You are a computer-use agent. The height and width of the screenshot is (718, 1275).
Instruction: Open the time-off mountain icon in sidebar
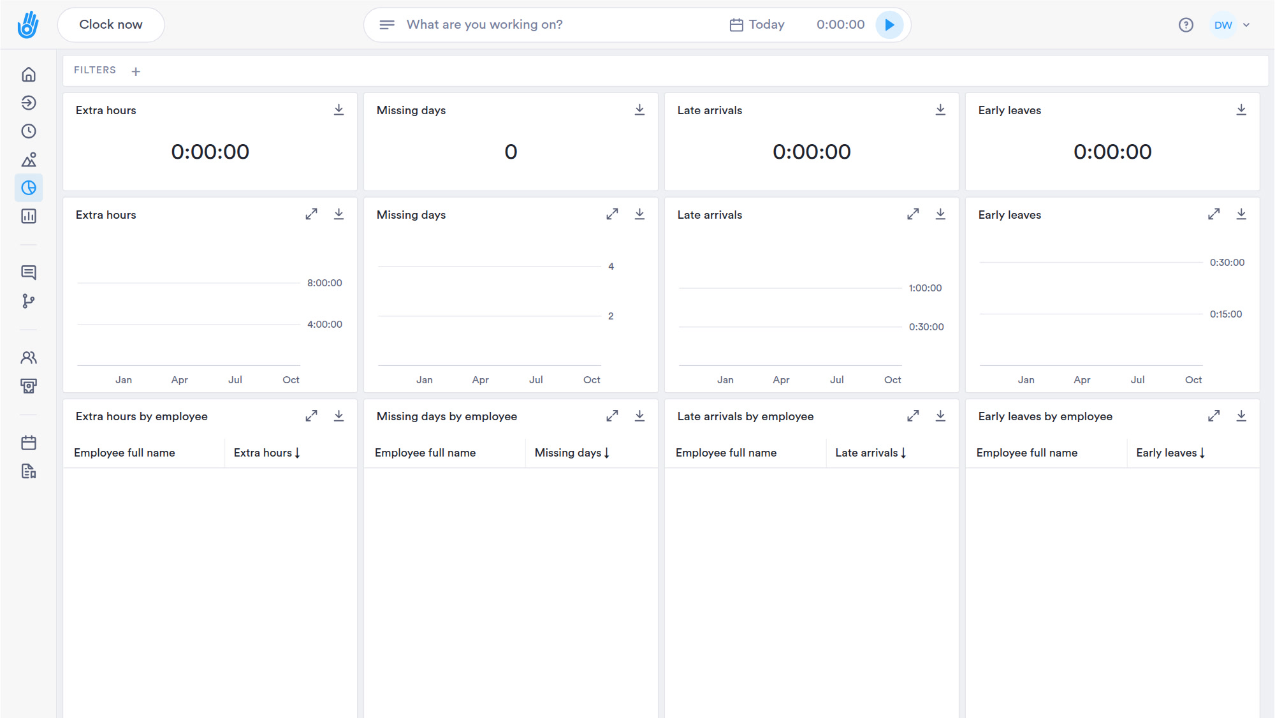(x=29, y=159)
